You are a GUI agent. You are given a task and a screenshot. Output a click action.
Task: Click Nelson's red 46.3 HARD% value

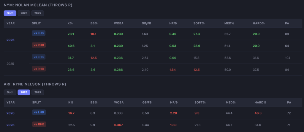point(258,113)
